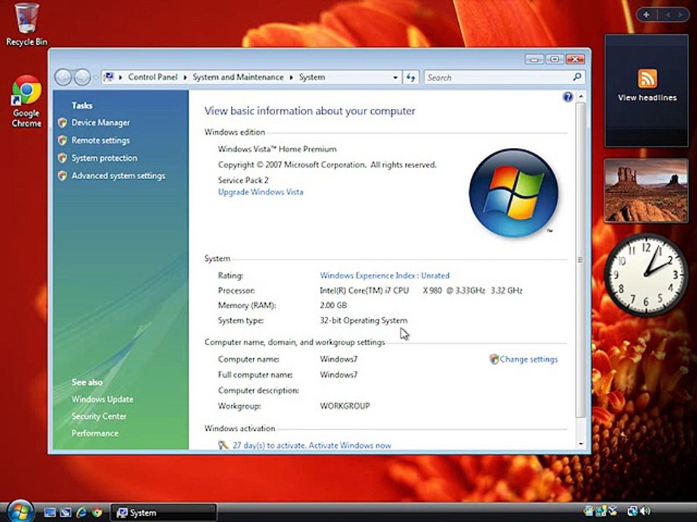Screen dimensions: 697x522
Task: Click the network icon in system tray
Action: (x=632, y=511)
